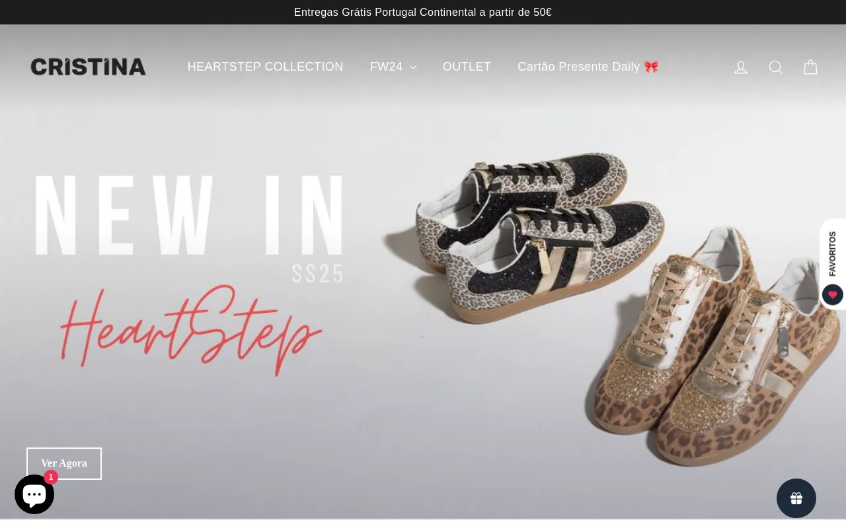Click the gift rewards round button
This screenshot has width=846, height=528.
coord(796,498)
